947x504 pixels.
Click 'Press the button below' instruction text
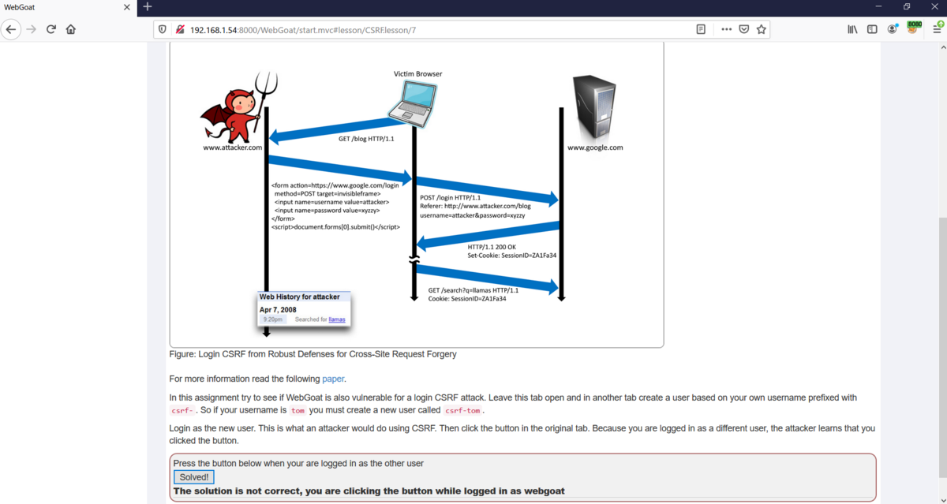point(298,463)
